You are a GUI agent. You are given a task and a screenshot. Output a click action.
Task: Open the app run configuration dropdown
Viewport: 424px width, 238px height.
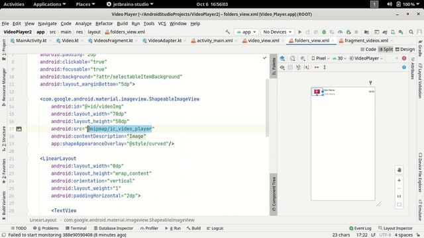pyautogui.click(x=246, y=32)
